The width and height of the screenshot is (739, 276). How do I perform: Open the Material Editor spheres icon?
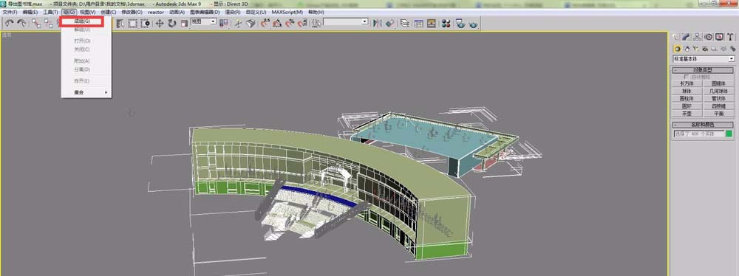(x=446, y=23)
